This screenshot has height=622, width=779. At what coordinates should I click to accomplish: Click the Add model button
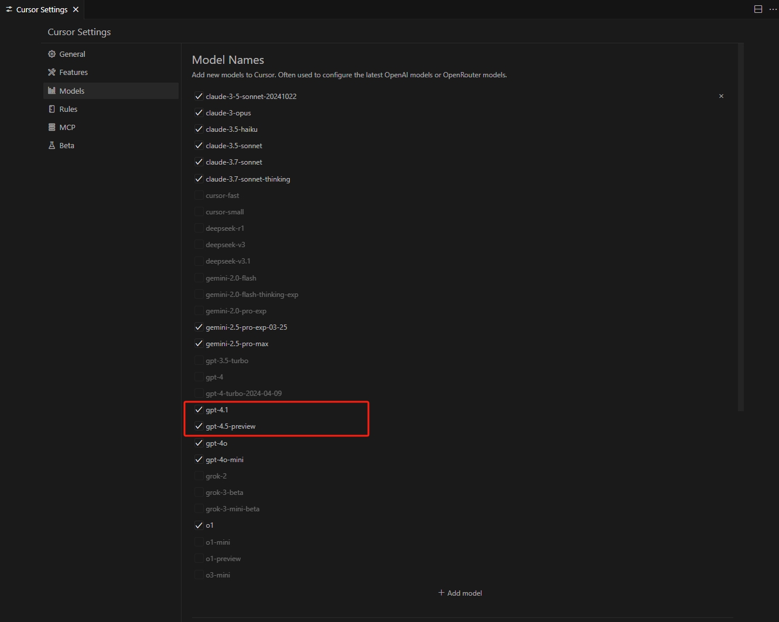pyautogui.click(x=460, y=593)
